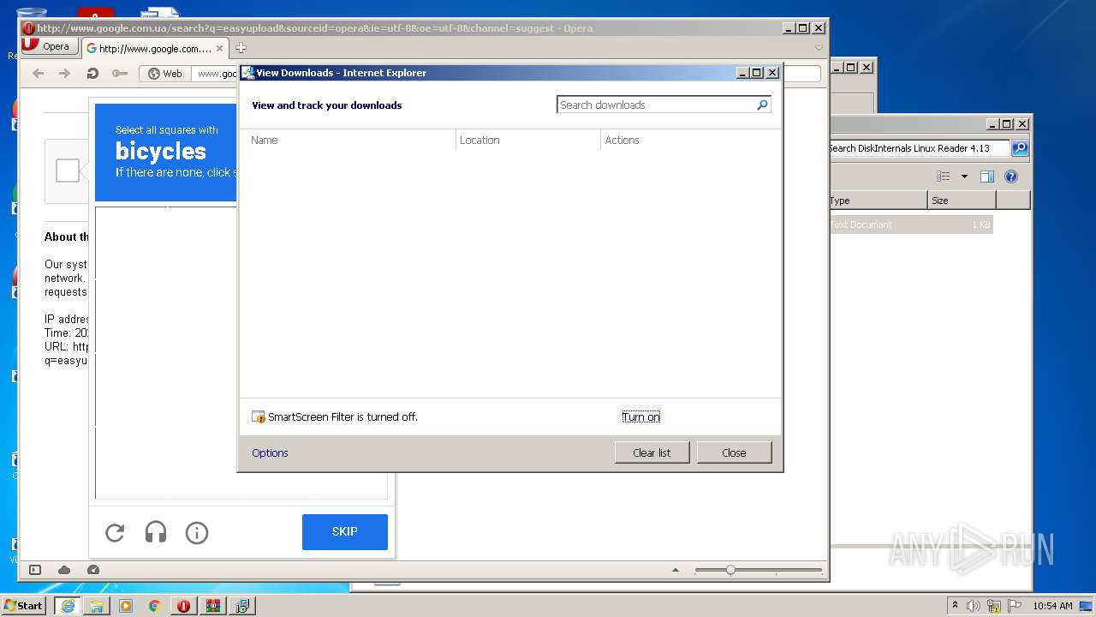
Task: Open network status tray icon
Action: coord(994,606)
